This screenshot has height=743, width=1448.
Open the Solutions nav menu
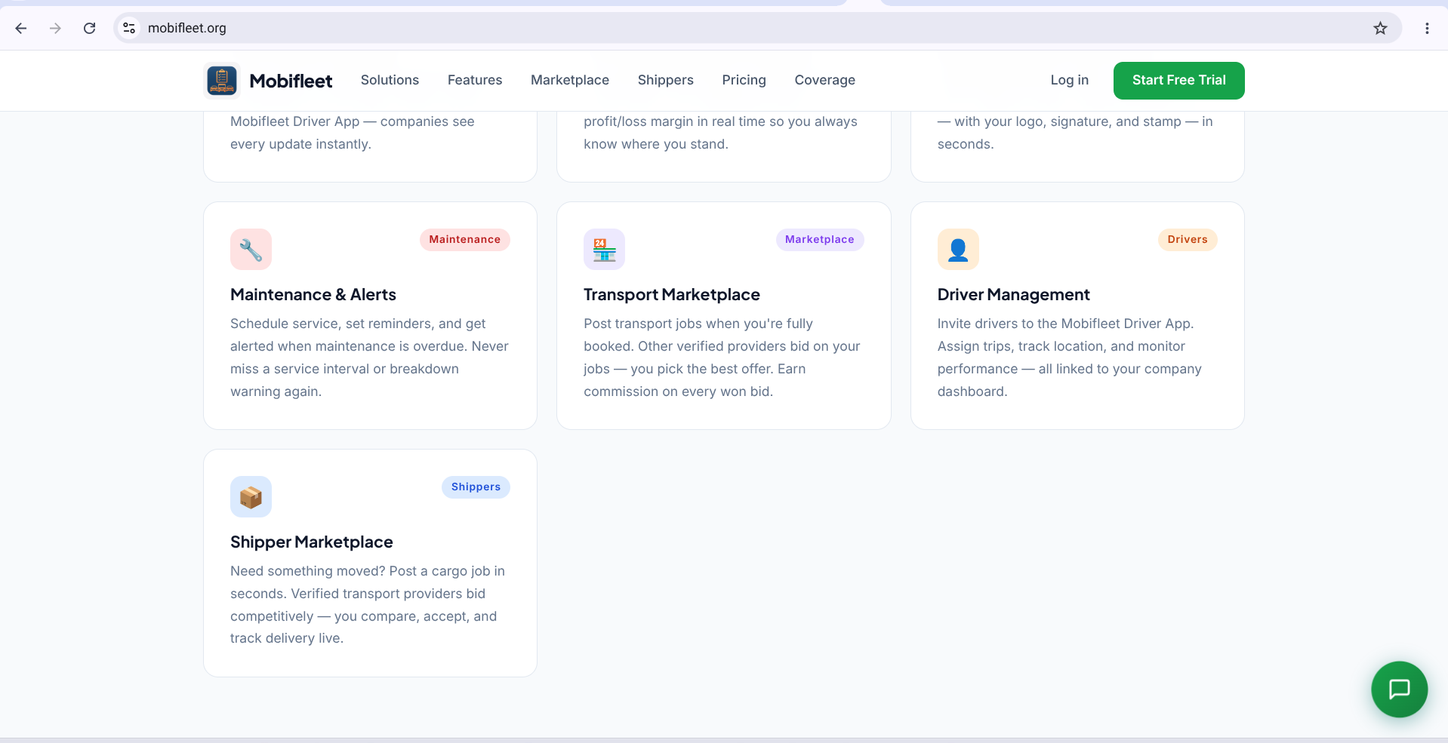click(390, 80)
